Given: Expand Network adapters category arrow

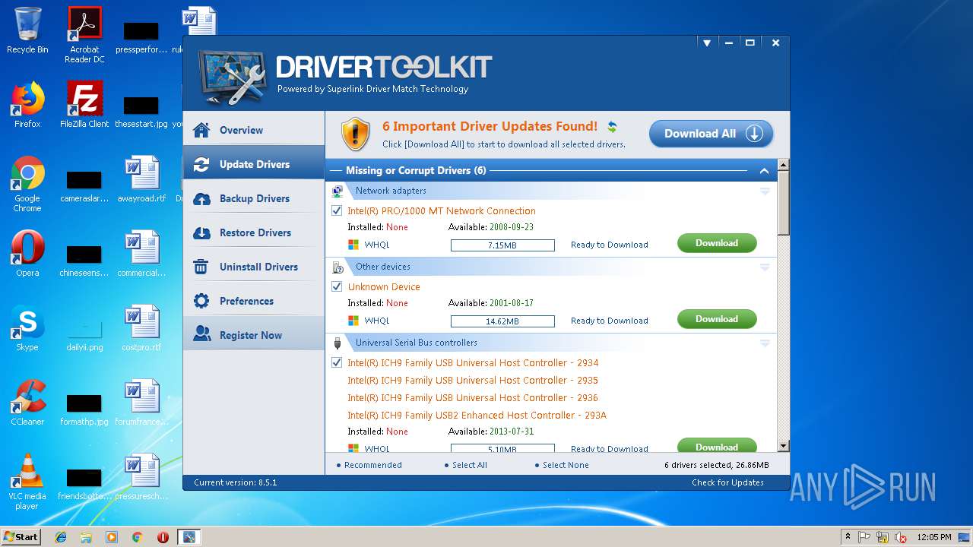Looking at the screenshot, I should click(765, 191).
